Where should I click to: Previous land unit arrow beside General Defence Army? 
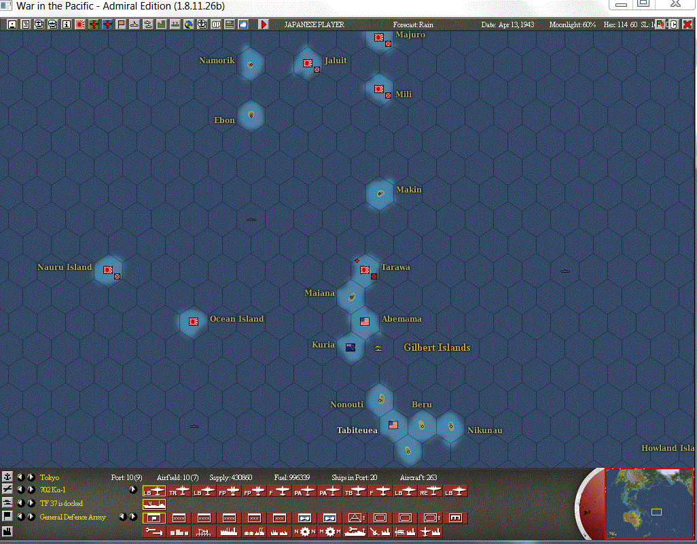click(x=21, y=517)
